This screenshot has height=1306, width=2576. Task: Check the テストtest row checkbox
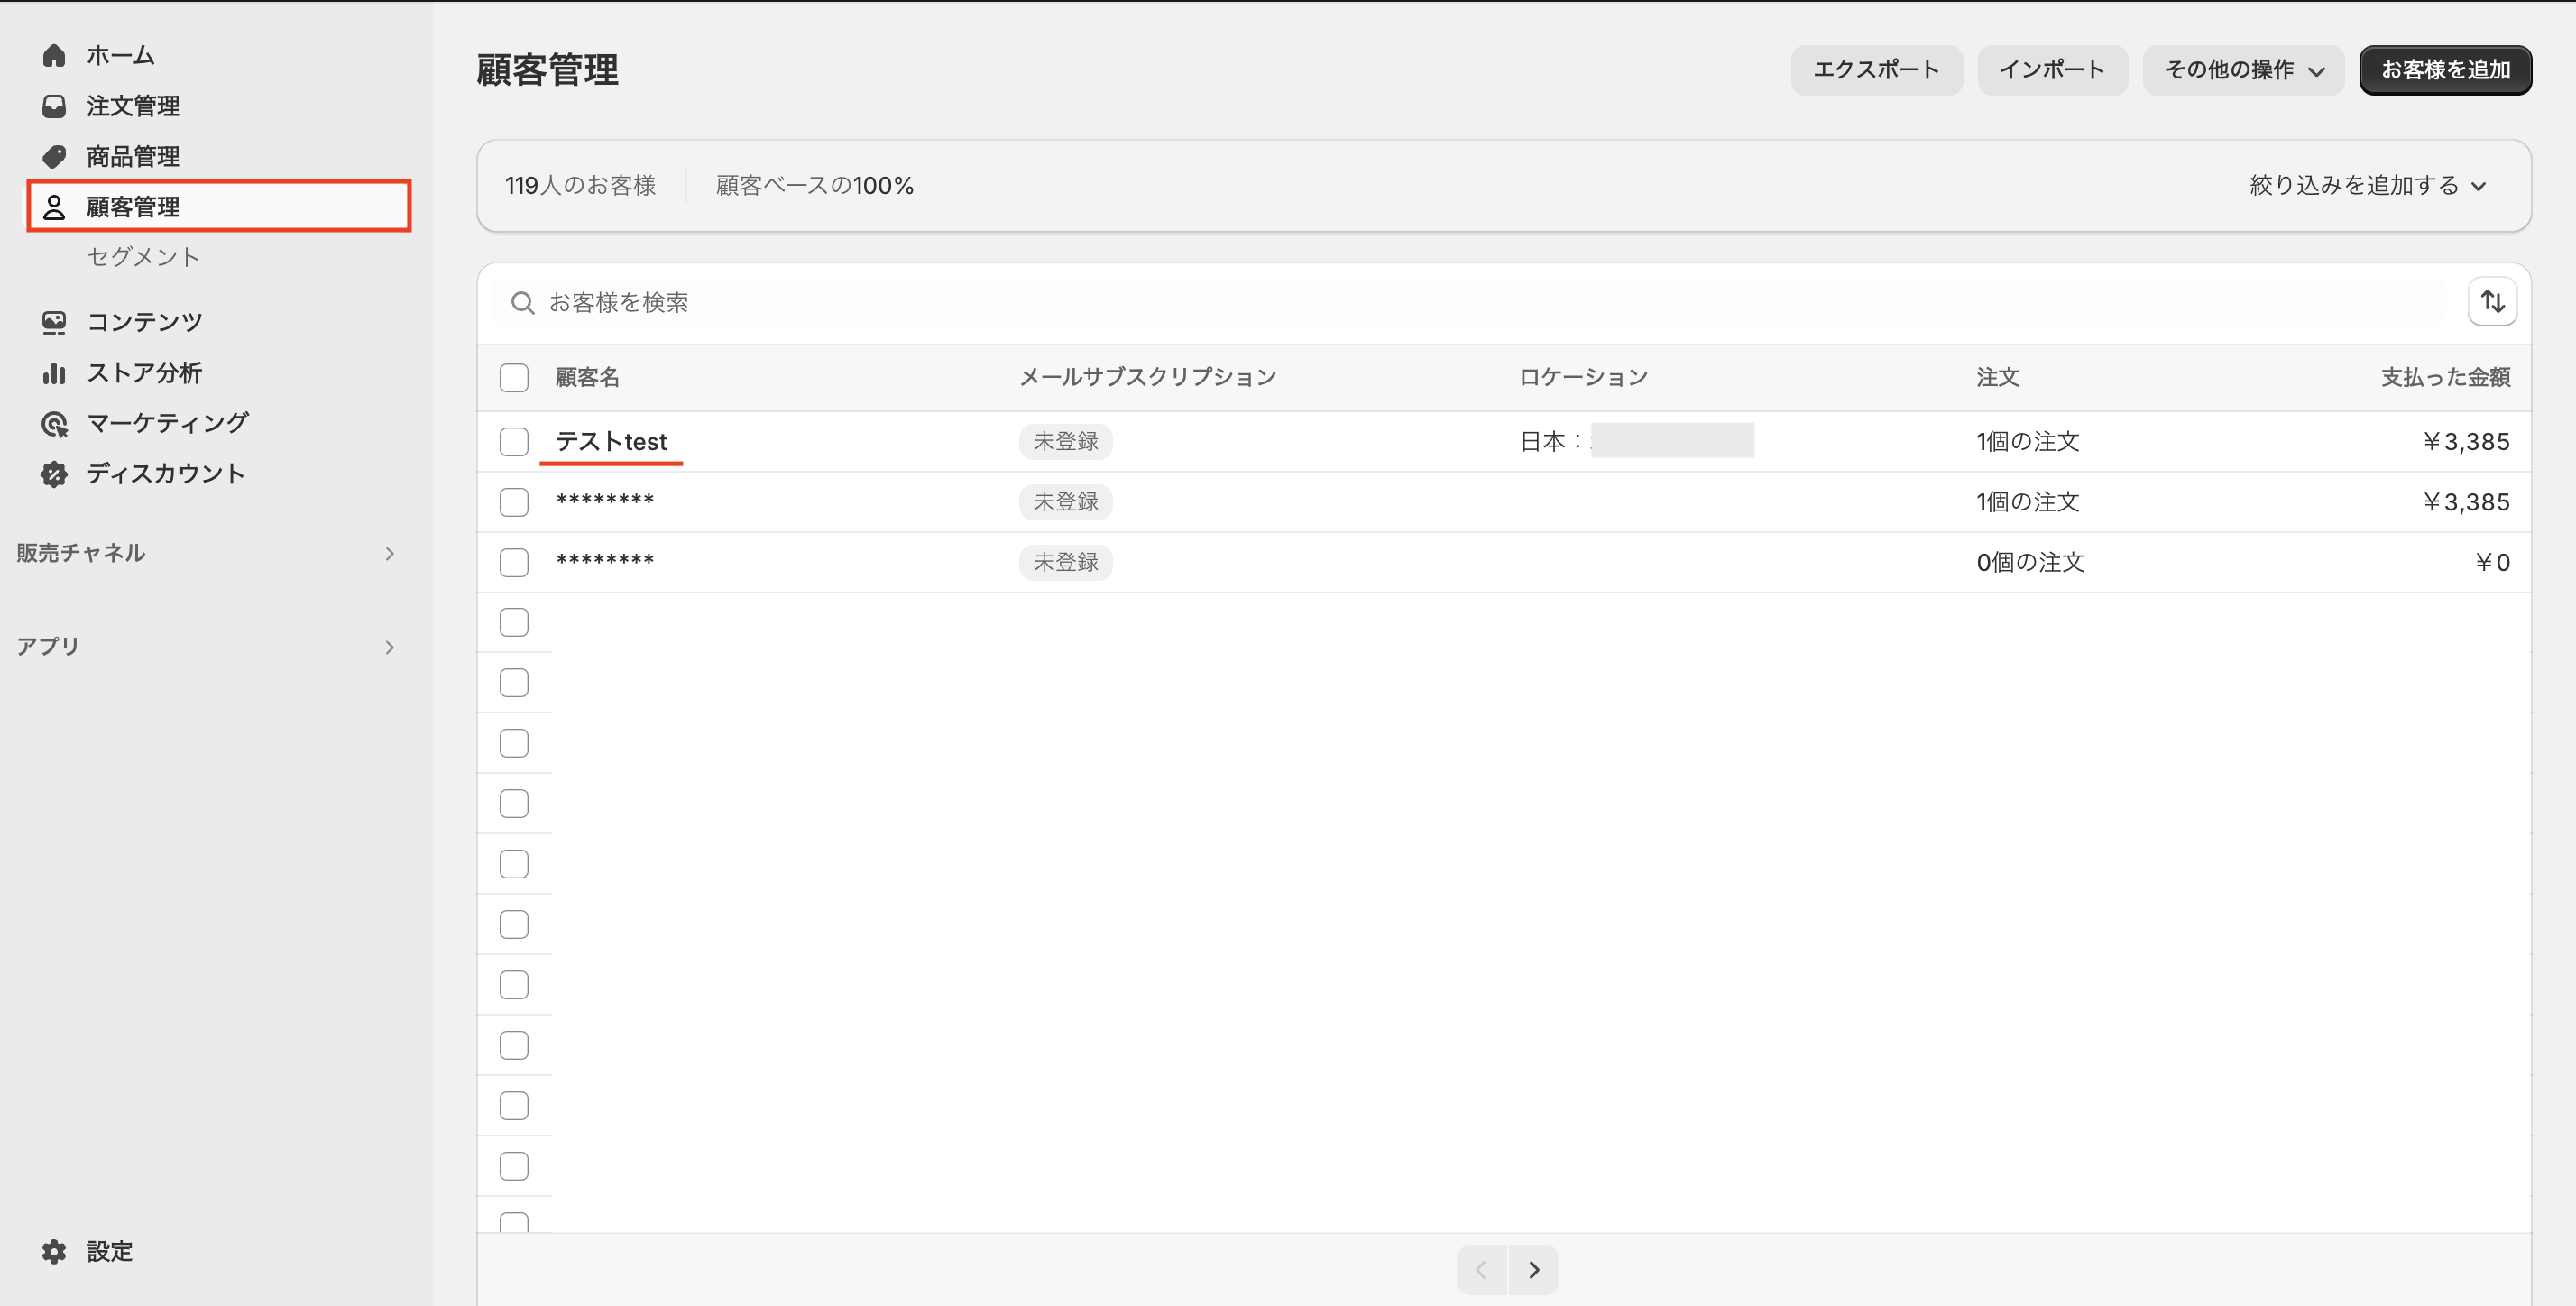[514, 441]
